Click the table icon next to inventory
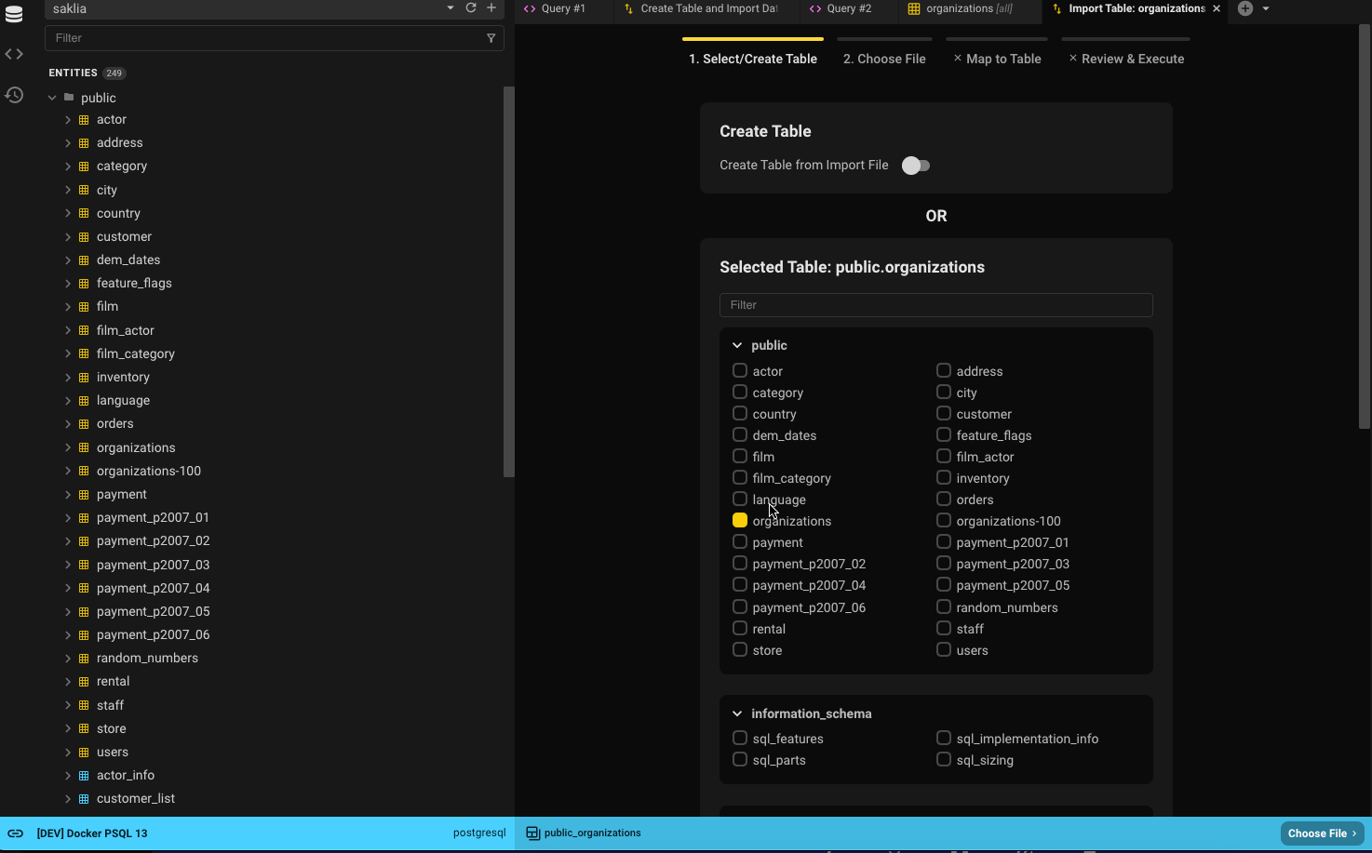This screenshot has width=1372, height=853. coord(84,378)
